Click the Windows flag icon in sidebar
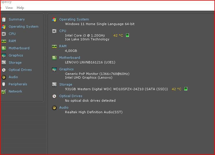The height and width of the screenshot is (155, 215). [4, 27]
